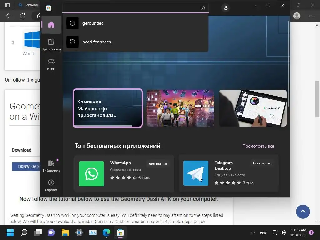Open the Windows Start menu
Screen dimensions: 320x240
pos(10,232)
